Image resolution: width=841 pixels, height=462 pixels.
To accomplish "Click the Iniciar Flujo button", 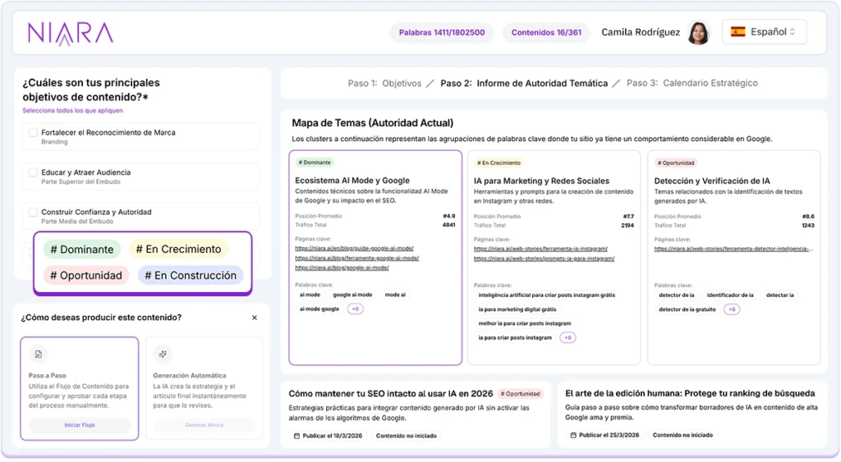I will [80, 425].
